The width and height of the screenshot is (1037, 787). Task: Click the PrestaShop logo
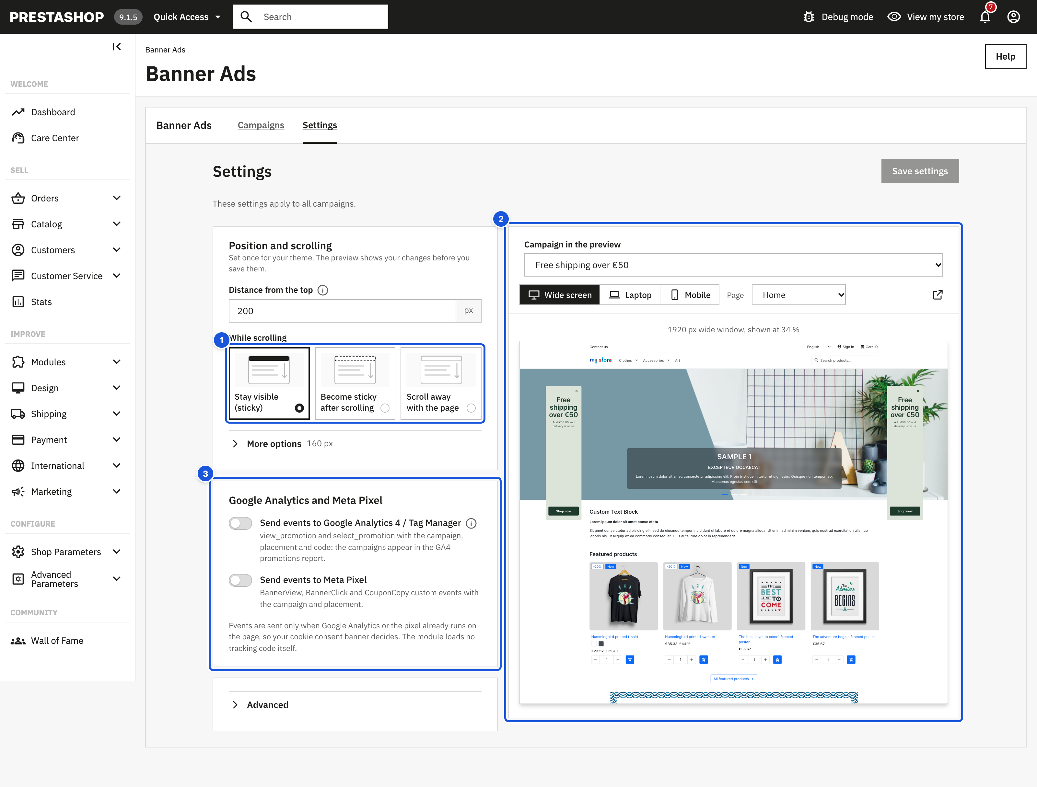[x=57, y=17]
